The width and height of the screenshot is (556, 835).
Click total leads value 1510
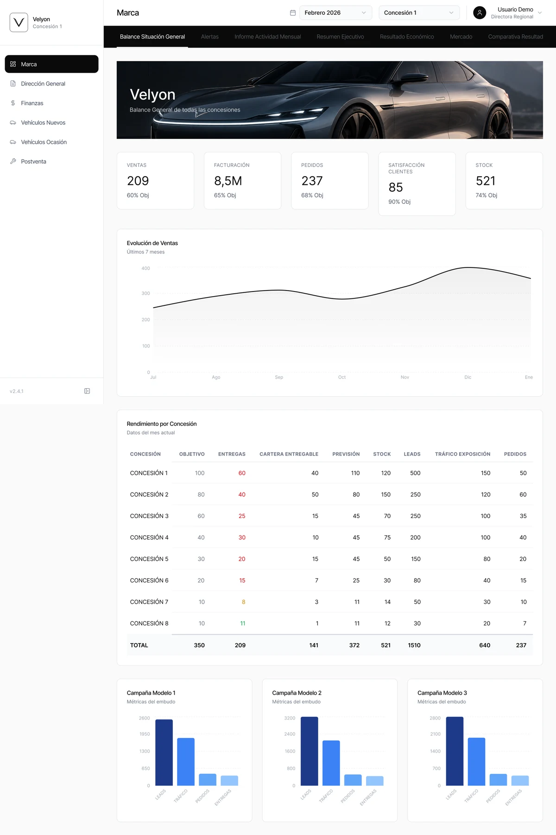[x=414, y=645]
